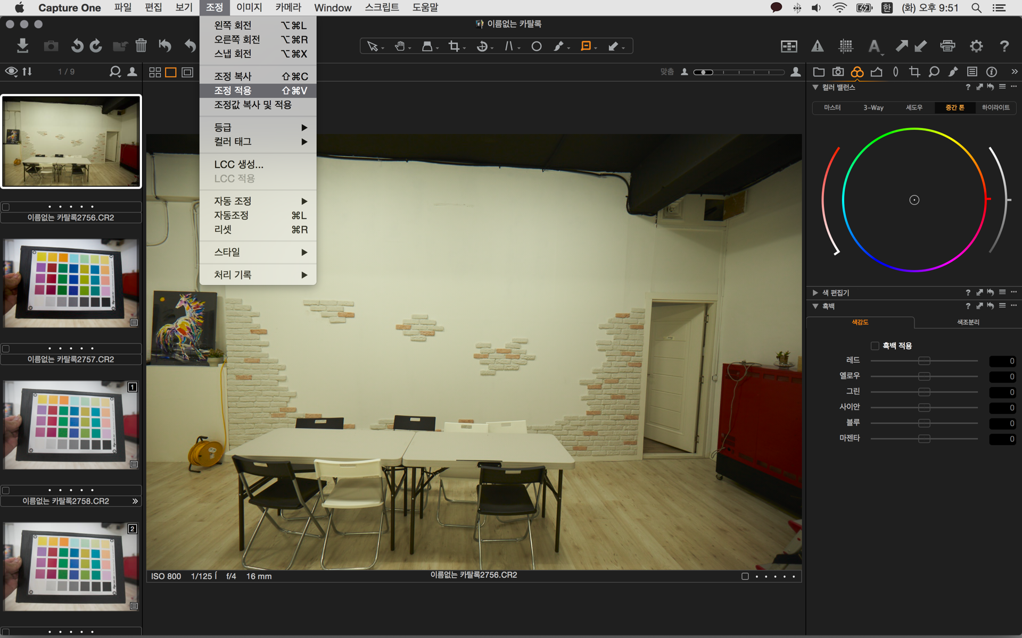The image size is (1022, 638).
Task: Enable the 흑백 적용 checkbox
Action: 875,346
